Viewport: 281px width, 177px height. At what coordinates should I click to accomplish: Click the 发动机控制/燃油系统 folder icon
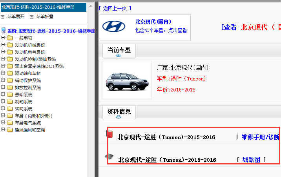[10, 59]
